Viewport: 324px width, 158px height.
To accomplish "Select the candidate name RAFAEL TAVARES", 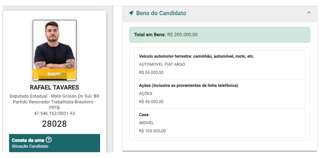I will [54, 87].
